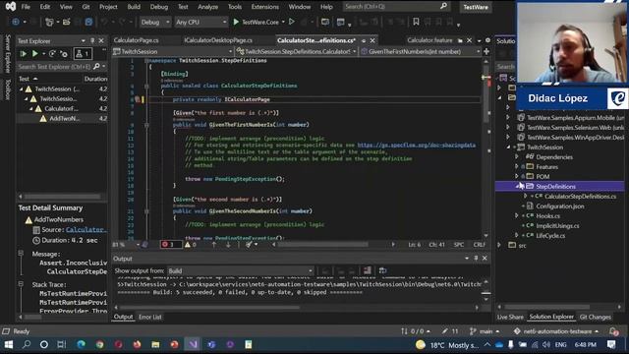Select CalculatorStepDefinitions.cs in Solution Explorer
The width and height of the screenshot is (629, 354).
point(580,197)
